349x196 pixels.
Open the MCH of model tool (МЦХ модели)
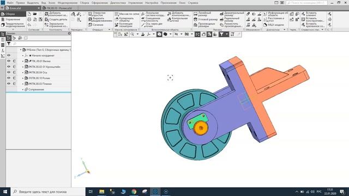[274, 25]
